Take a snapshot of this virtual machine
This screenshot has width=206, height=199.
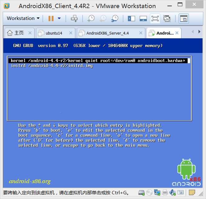(91, 18)
